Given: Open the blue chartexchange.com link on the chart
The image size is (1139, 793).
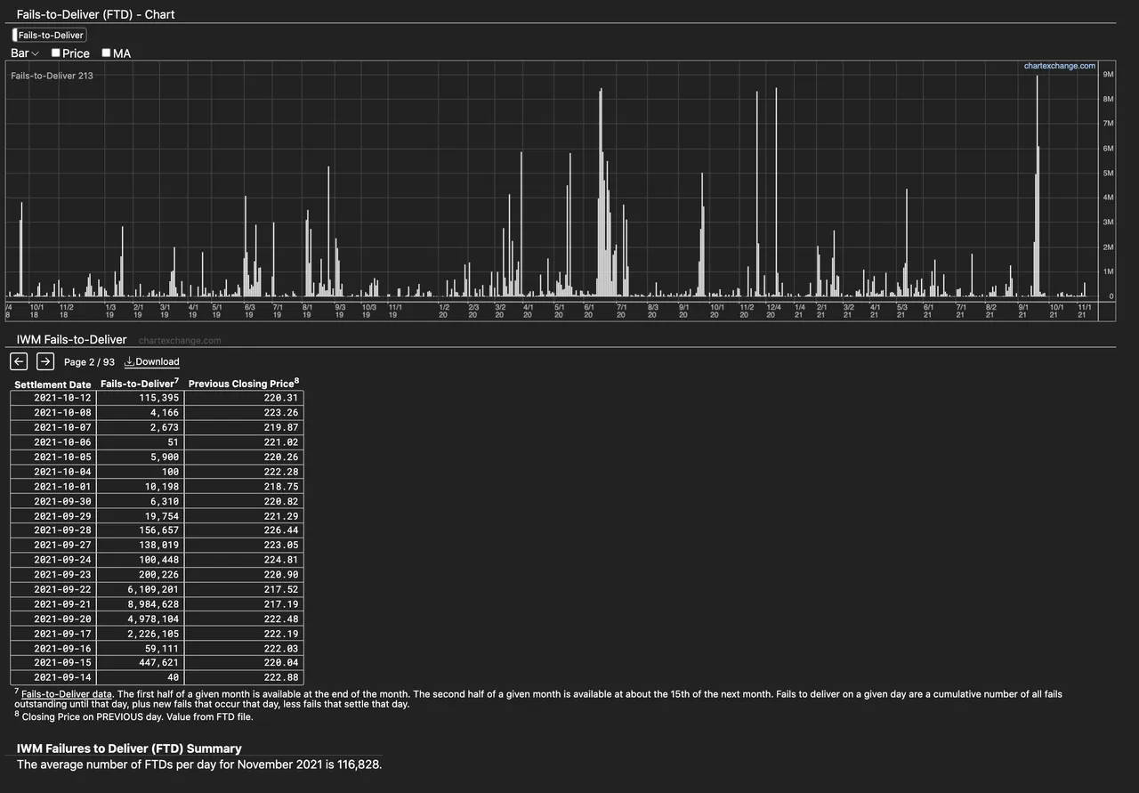Looking at the screenshot, I should (1060, 66).
